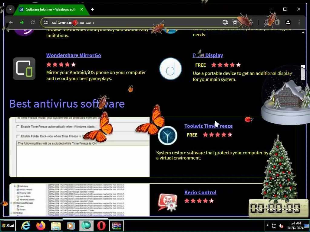Bookmark this page with the star icon
This screenshot has width=310, height=232.
pyautogui.click(x=235, y=22)
